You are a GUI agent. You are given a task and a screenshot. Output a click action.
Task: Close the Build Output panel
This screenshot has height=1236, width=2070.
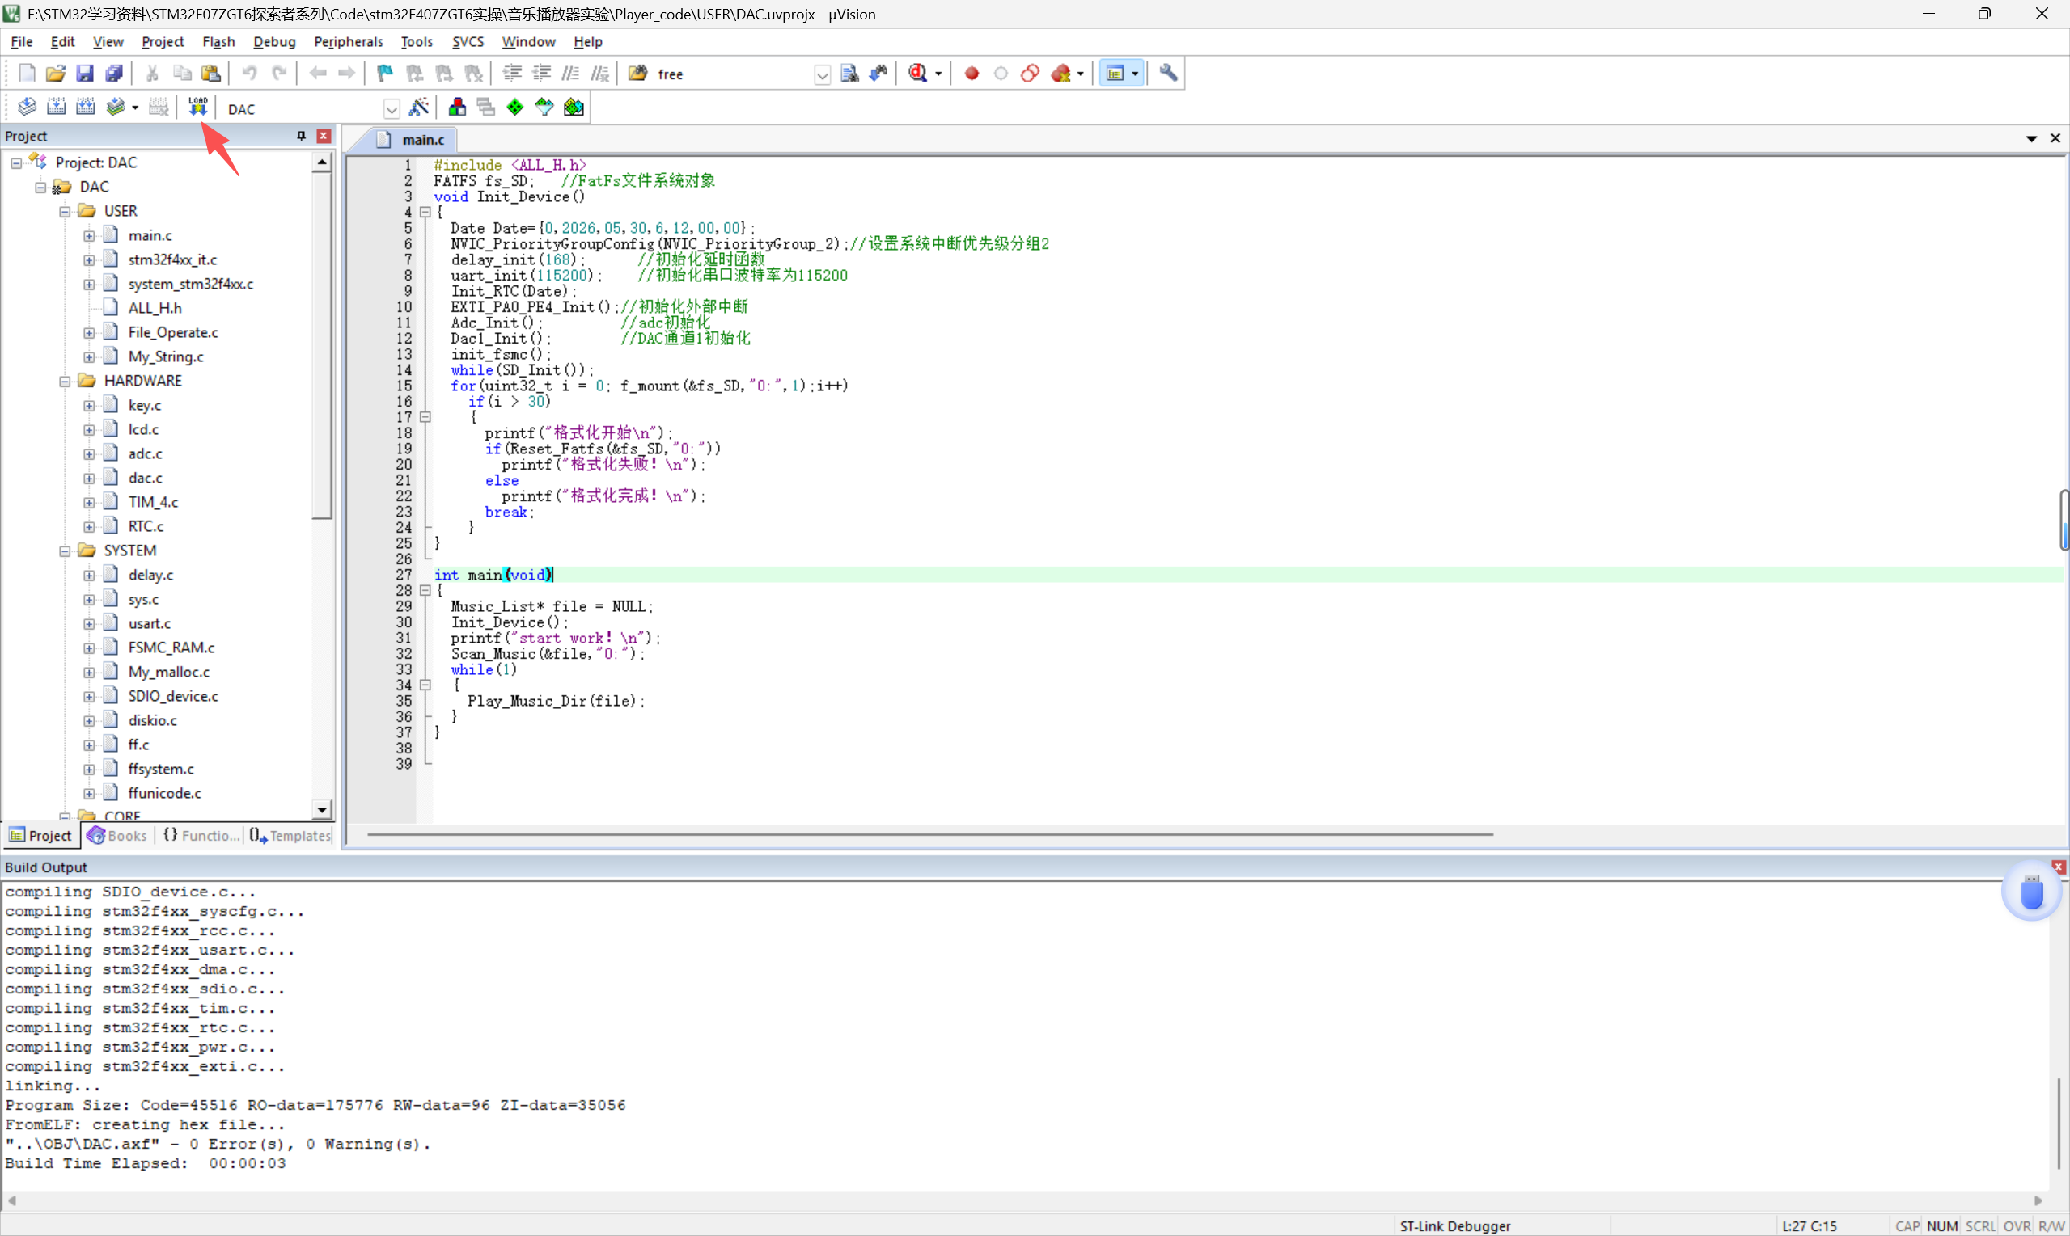click(2059, 867)
